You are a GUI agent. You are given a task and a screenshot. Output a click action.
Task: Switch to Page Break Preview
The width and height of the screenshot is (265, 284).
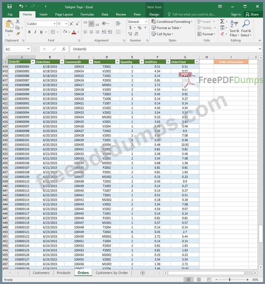click(209, 279)
